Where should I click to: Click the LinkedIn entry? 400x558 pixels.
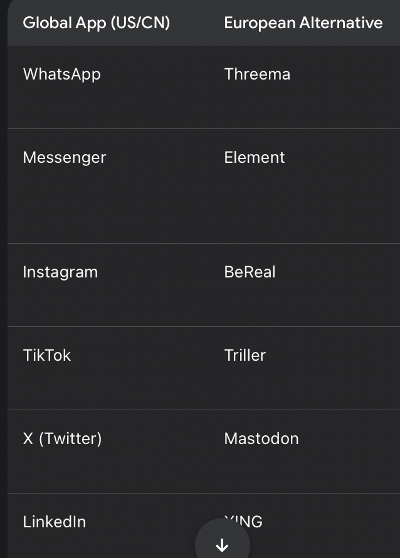(55, 522)
